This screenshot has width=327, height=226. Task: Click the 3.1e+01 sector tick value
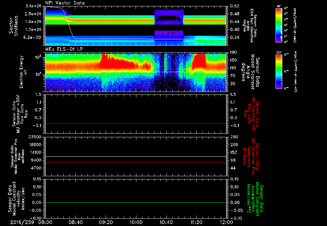(33, 6)
